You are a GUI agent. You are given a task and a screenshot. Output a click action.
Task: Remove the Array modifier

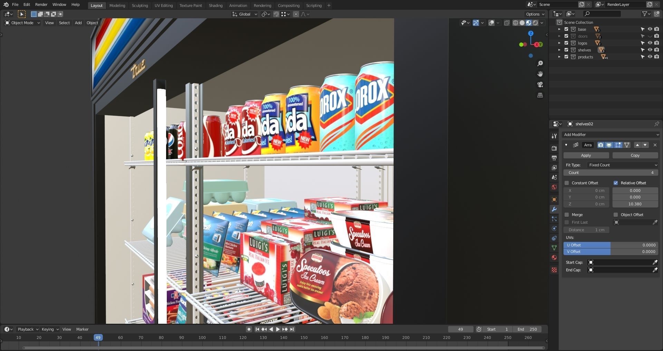[x=655, y=145]
